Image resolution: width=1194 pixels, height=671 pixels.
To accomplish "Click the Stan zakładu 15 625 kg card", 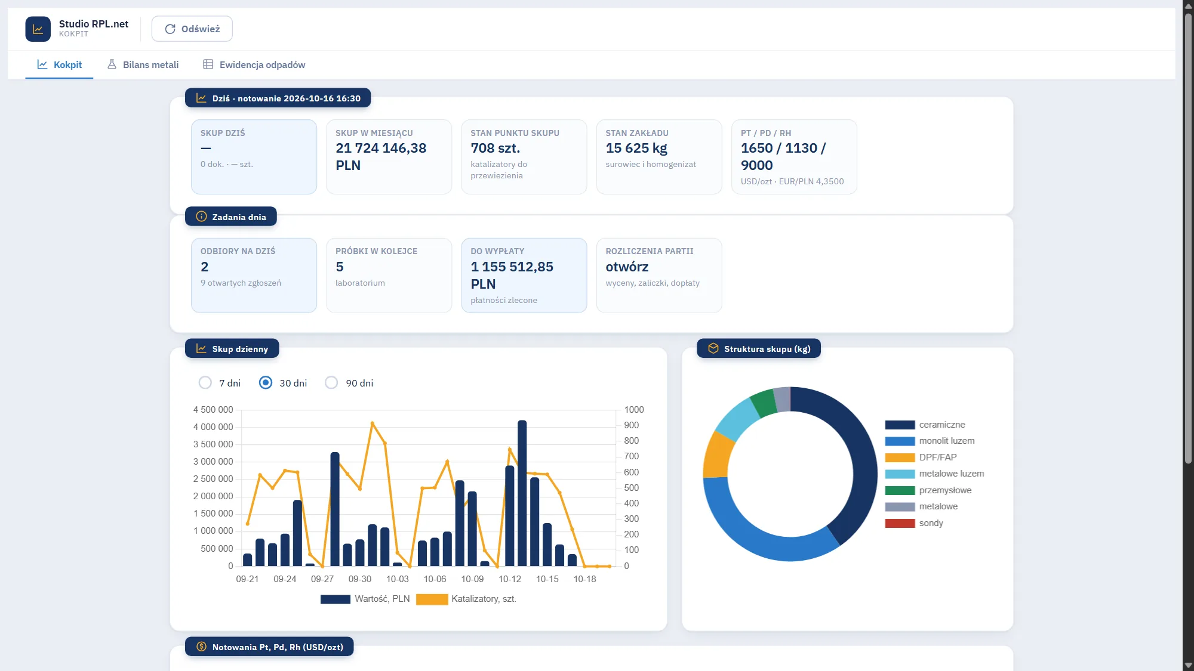I will [659, 157].
